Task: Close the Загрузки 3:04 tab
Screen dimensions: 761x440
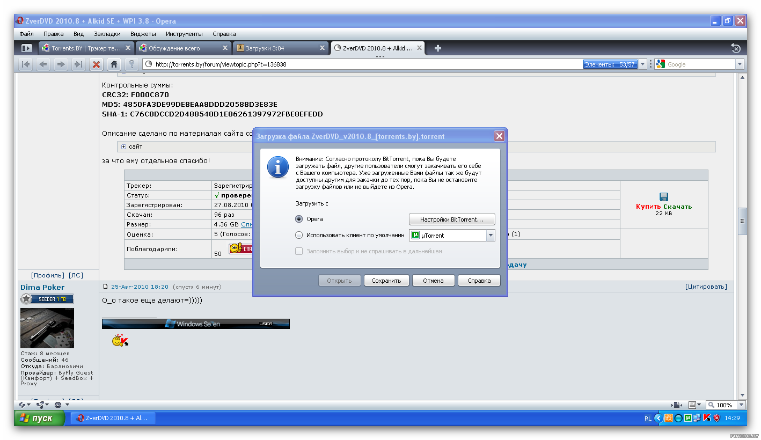Action: (x=323, y=48)
